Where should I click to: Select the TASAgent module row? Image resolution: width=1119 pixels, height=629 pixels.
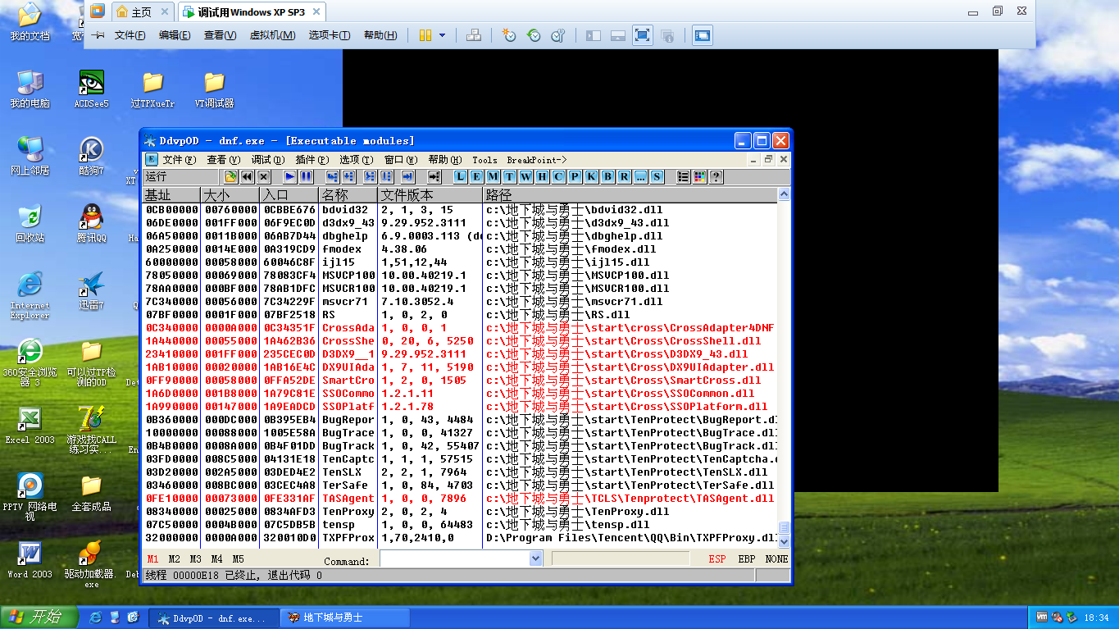[x=460, y=498]
